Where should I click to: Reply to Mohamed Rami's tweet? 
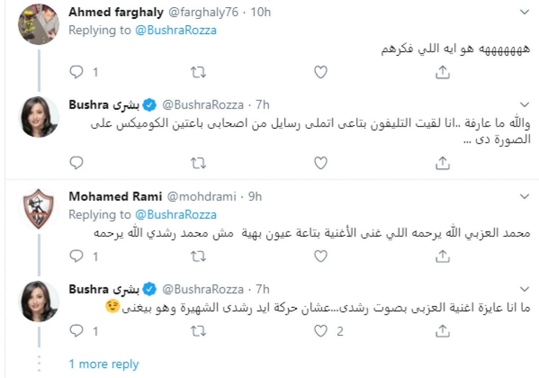pyautogui.click(x=77, y=256)
